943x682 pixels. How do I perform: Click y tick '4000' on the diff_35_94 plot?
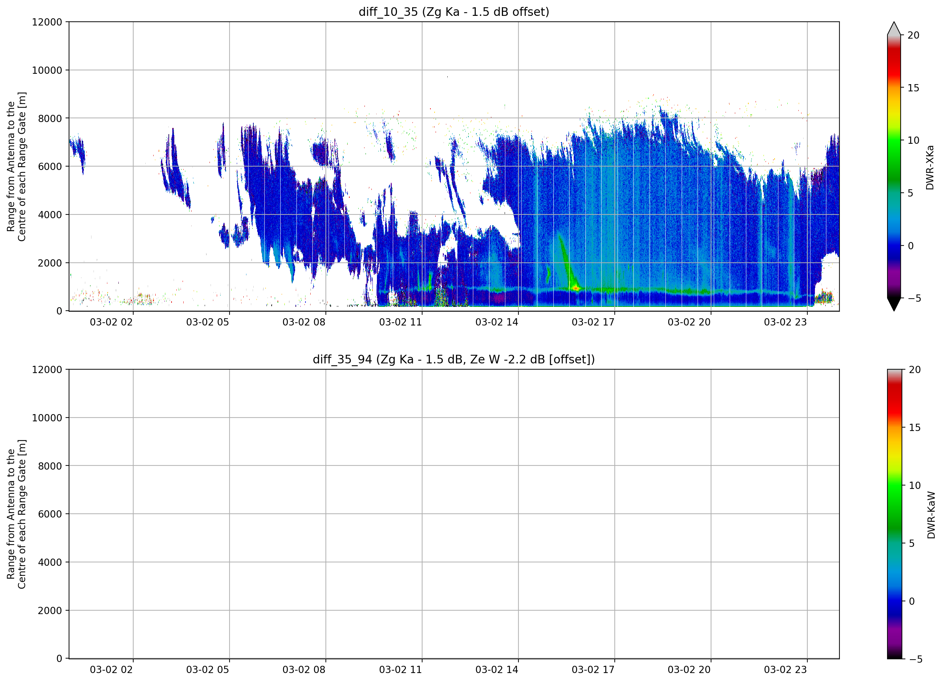pos(50,562)
